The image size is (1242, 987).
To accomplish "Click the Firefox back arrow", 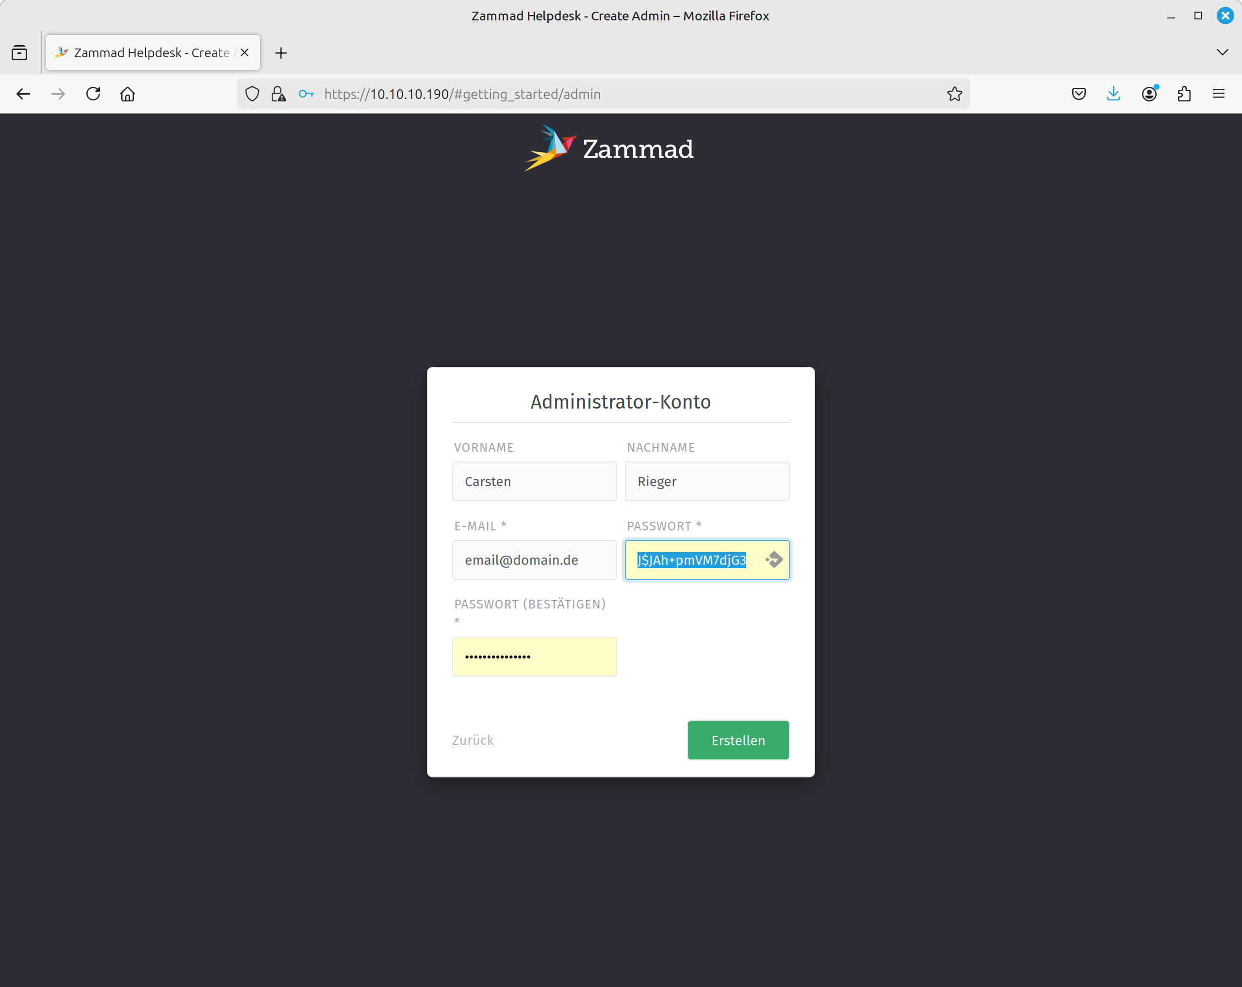I will 23,94.
